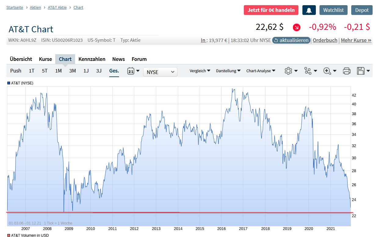Open the share nodes icon menu

click(308, 71)
